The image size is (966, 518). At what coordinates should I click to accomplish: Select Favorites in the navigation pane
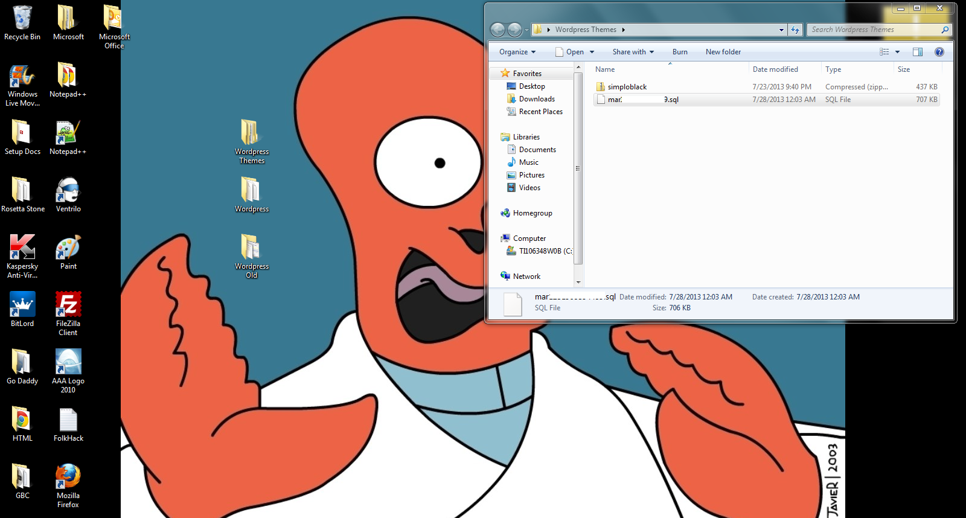[x=527, y=74]
